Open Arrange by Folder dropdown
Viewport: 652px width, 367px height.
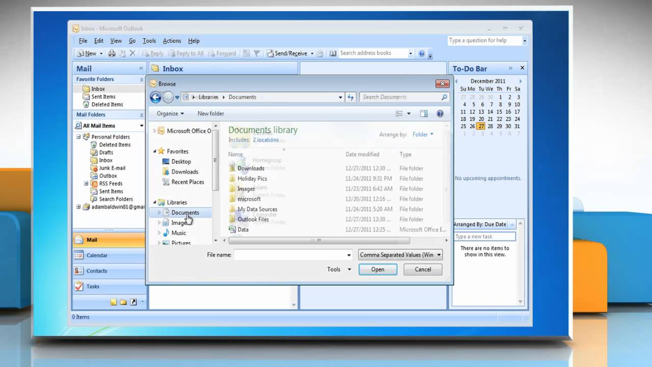tap(423, 135)
